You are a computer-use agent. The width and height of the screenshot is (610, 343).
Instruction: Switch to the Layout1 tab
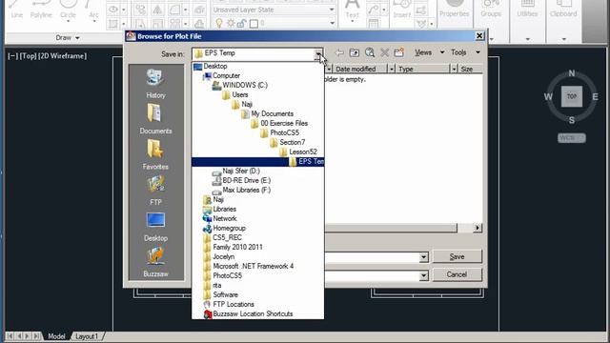coord(87,336)
